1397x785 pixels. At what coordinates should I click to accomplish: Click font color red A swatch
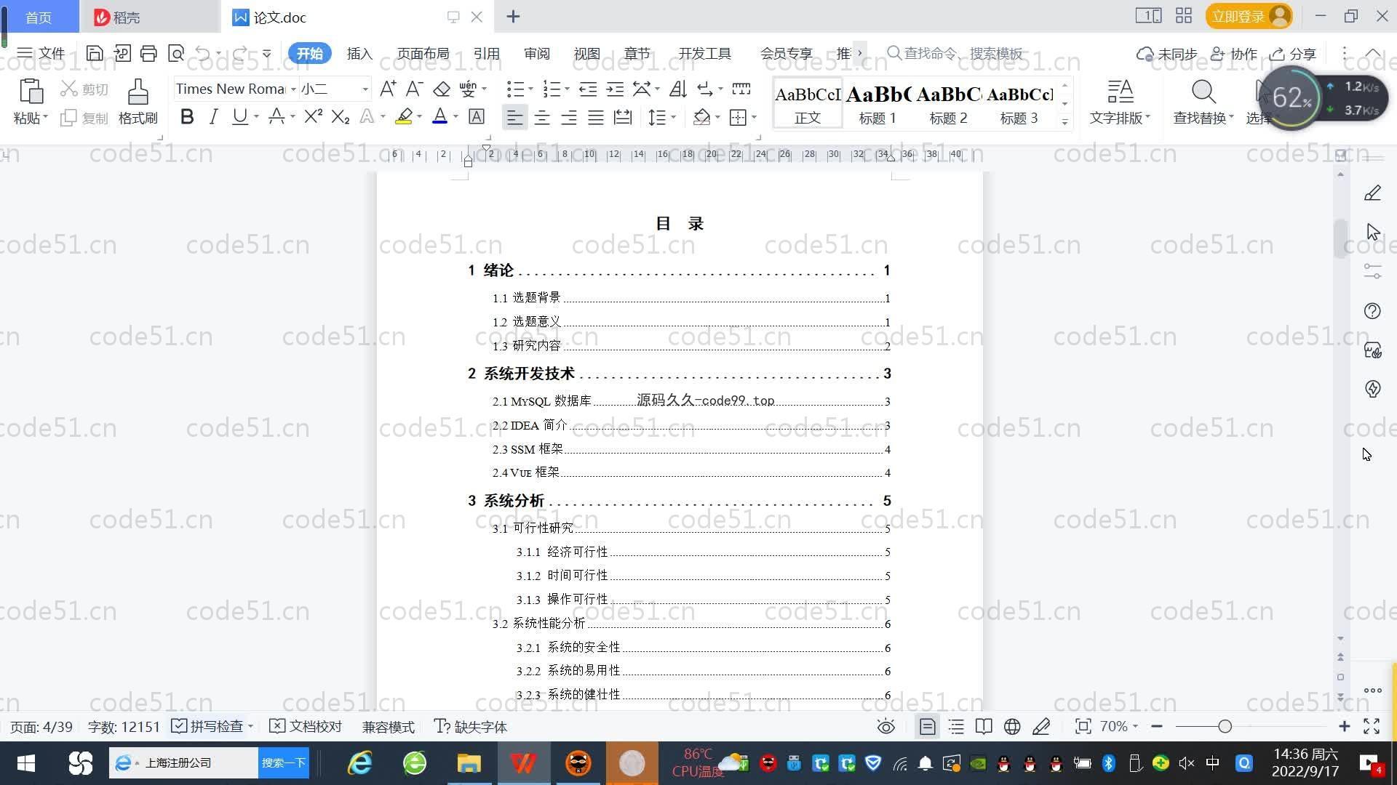click(x=439, y=116)
